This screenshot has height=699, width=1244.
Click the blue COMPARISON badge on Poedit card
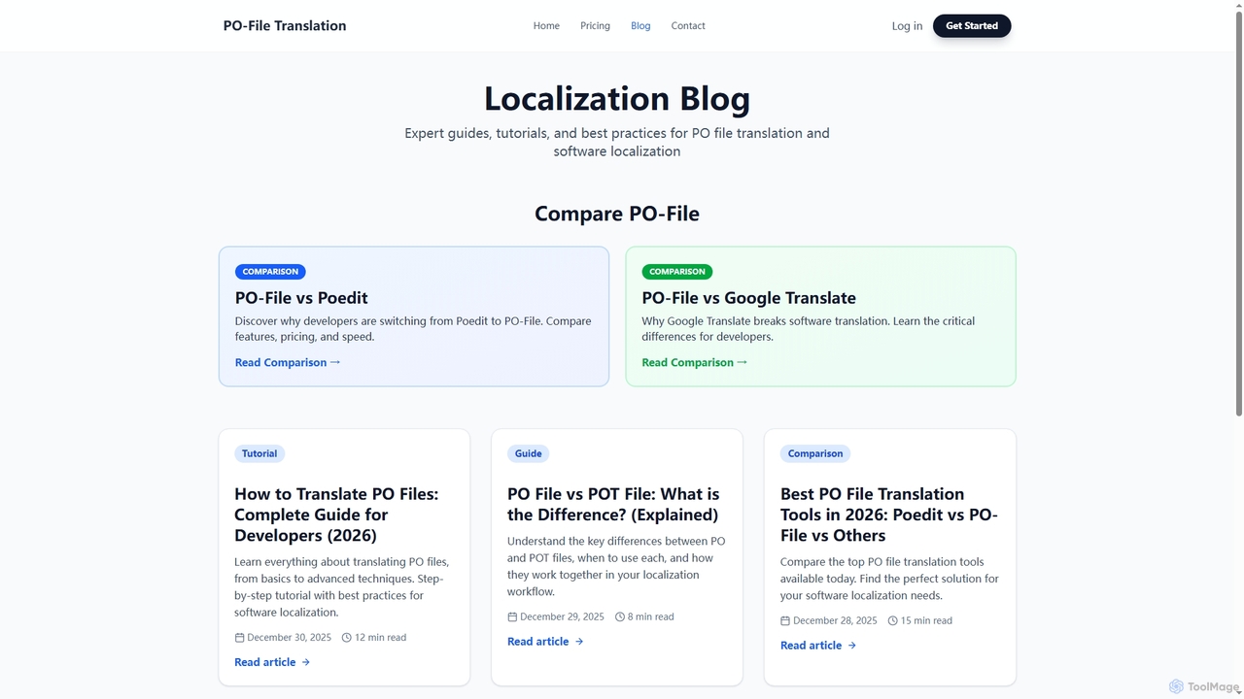[270, 272]
